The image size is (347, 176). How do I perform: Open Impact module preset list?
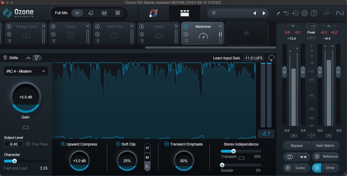[x=53, y=41]
